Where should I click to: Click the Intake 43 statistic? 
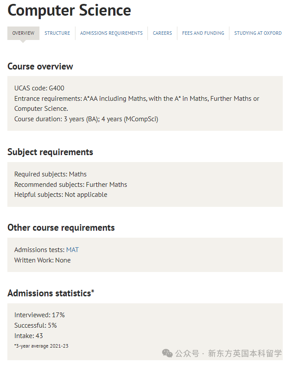point(29,336)
